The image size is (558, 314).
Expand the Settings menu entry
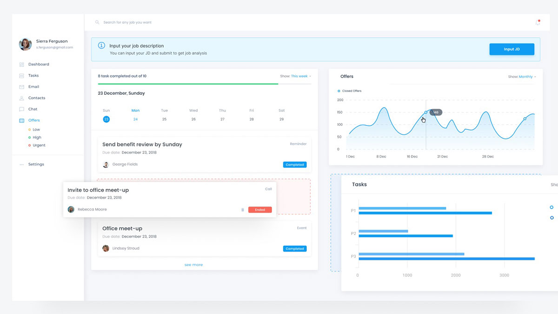coord(37,164)
